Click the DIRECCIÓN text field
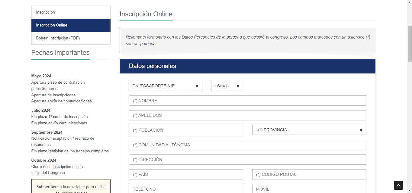 247,160
